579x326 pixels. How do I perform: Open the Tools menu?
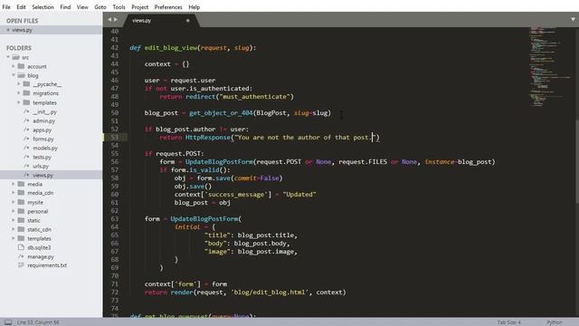click(119, 7)
